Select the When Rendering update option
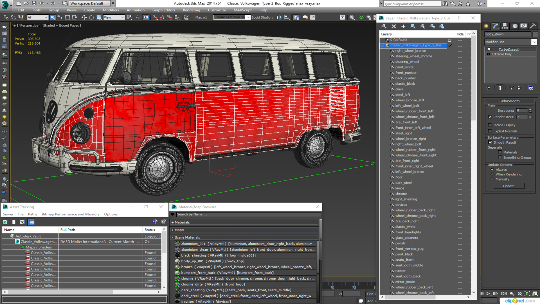This screenshot has width=540, height=304. point(492,174)
